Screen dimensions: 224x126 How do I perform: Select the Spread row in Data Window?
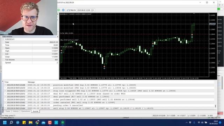click(x=30, y=63)
